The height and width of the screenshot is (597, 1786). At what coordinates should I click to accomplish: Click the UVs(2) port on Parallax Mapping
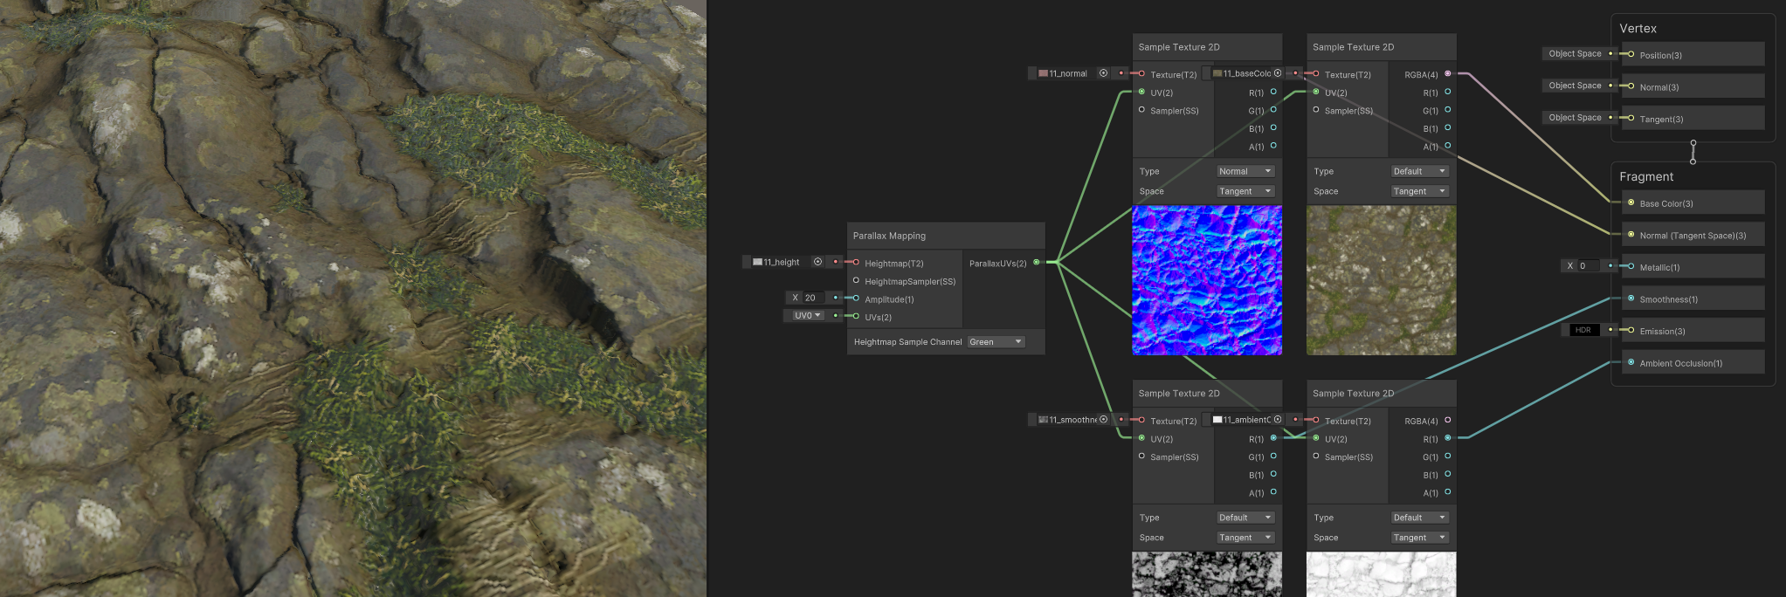tap(856, 316)
